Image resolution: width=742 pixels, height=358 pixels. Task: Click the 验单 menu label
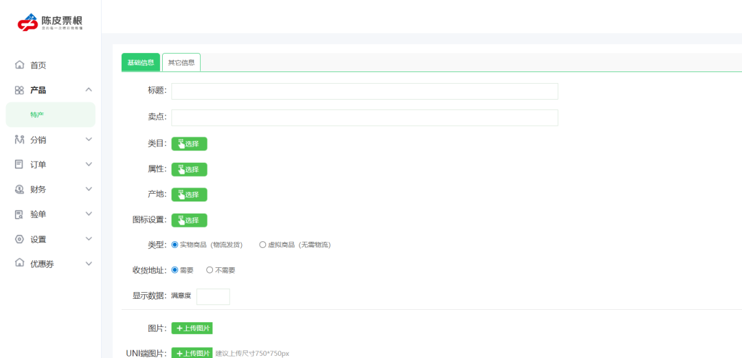(38, 214)
